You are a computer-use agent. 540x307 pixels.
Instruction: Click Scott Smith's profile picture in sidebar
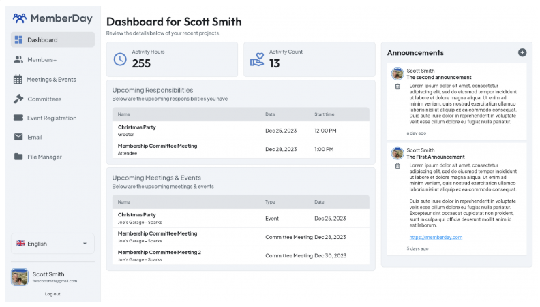pos(19,276)
